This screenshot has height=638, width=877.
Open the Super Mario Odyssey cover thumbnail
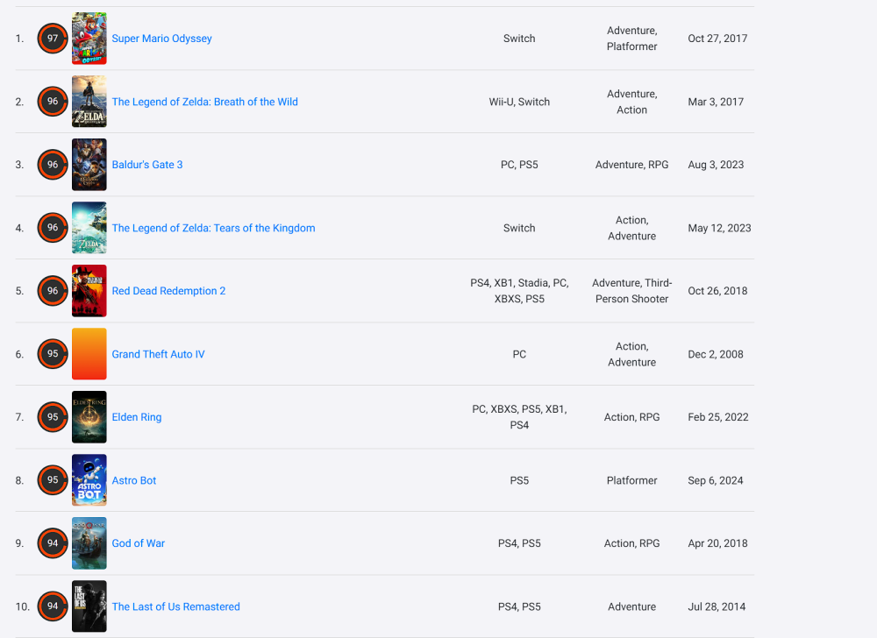pyautogui.click(x=89, y=39)
